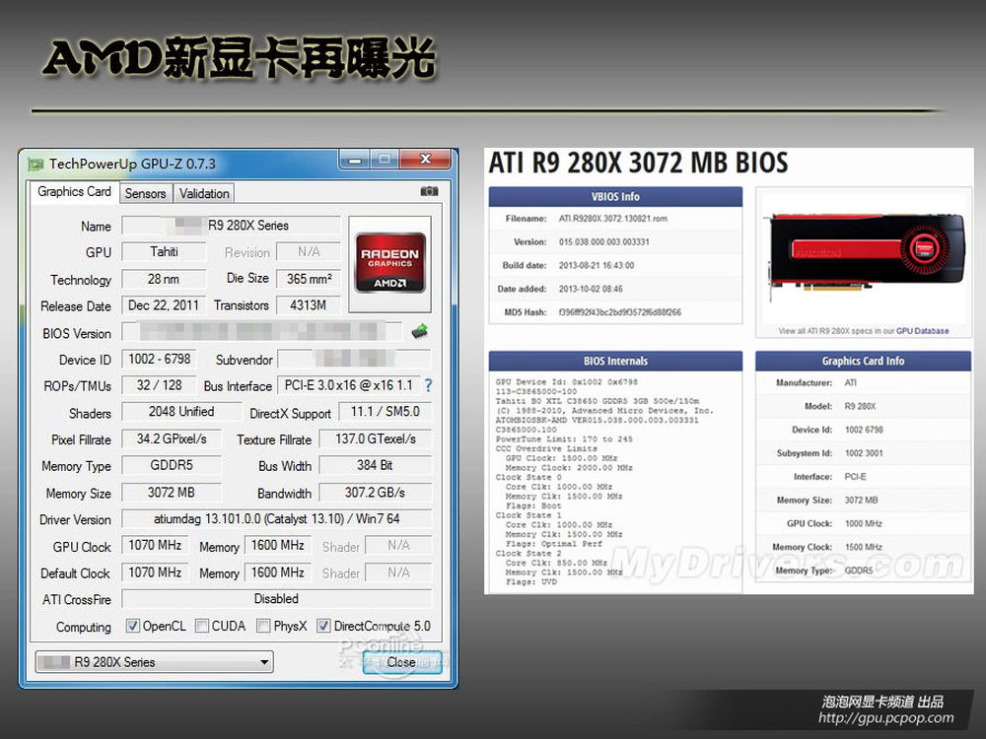Click the http://gpu.pcpop.com URL text
Screen dimensions: 986x739
click(886, 717)
